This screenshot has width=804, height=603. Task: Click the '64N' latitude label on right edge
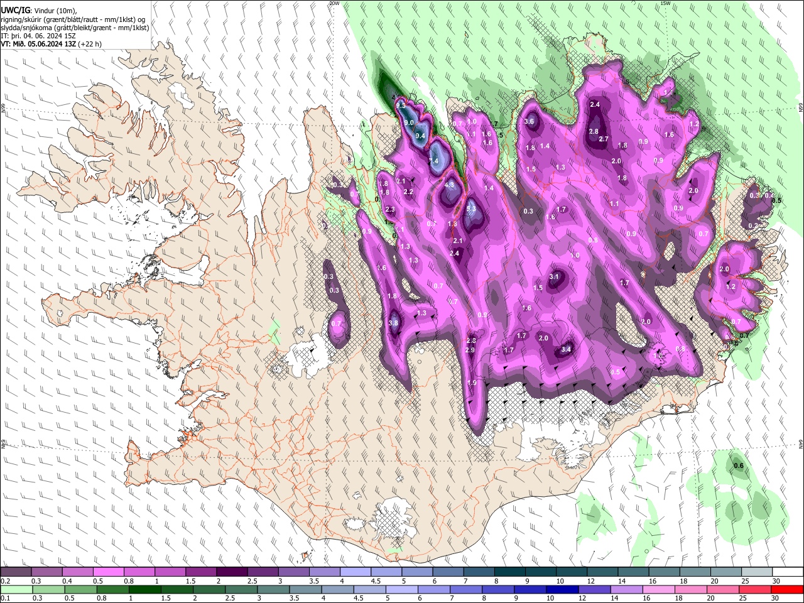[x=801, y=444]
